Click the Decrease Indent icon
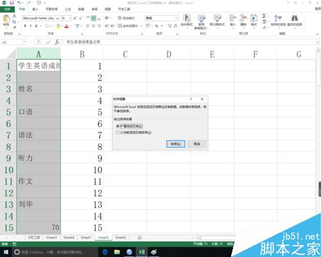This screenshot has width=321, height=257. 107,26
